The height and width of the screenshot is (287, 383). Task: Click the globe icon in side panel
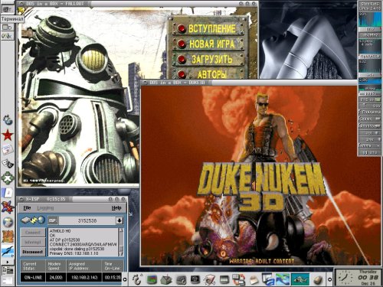[8, 222]
